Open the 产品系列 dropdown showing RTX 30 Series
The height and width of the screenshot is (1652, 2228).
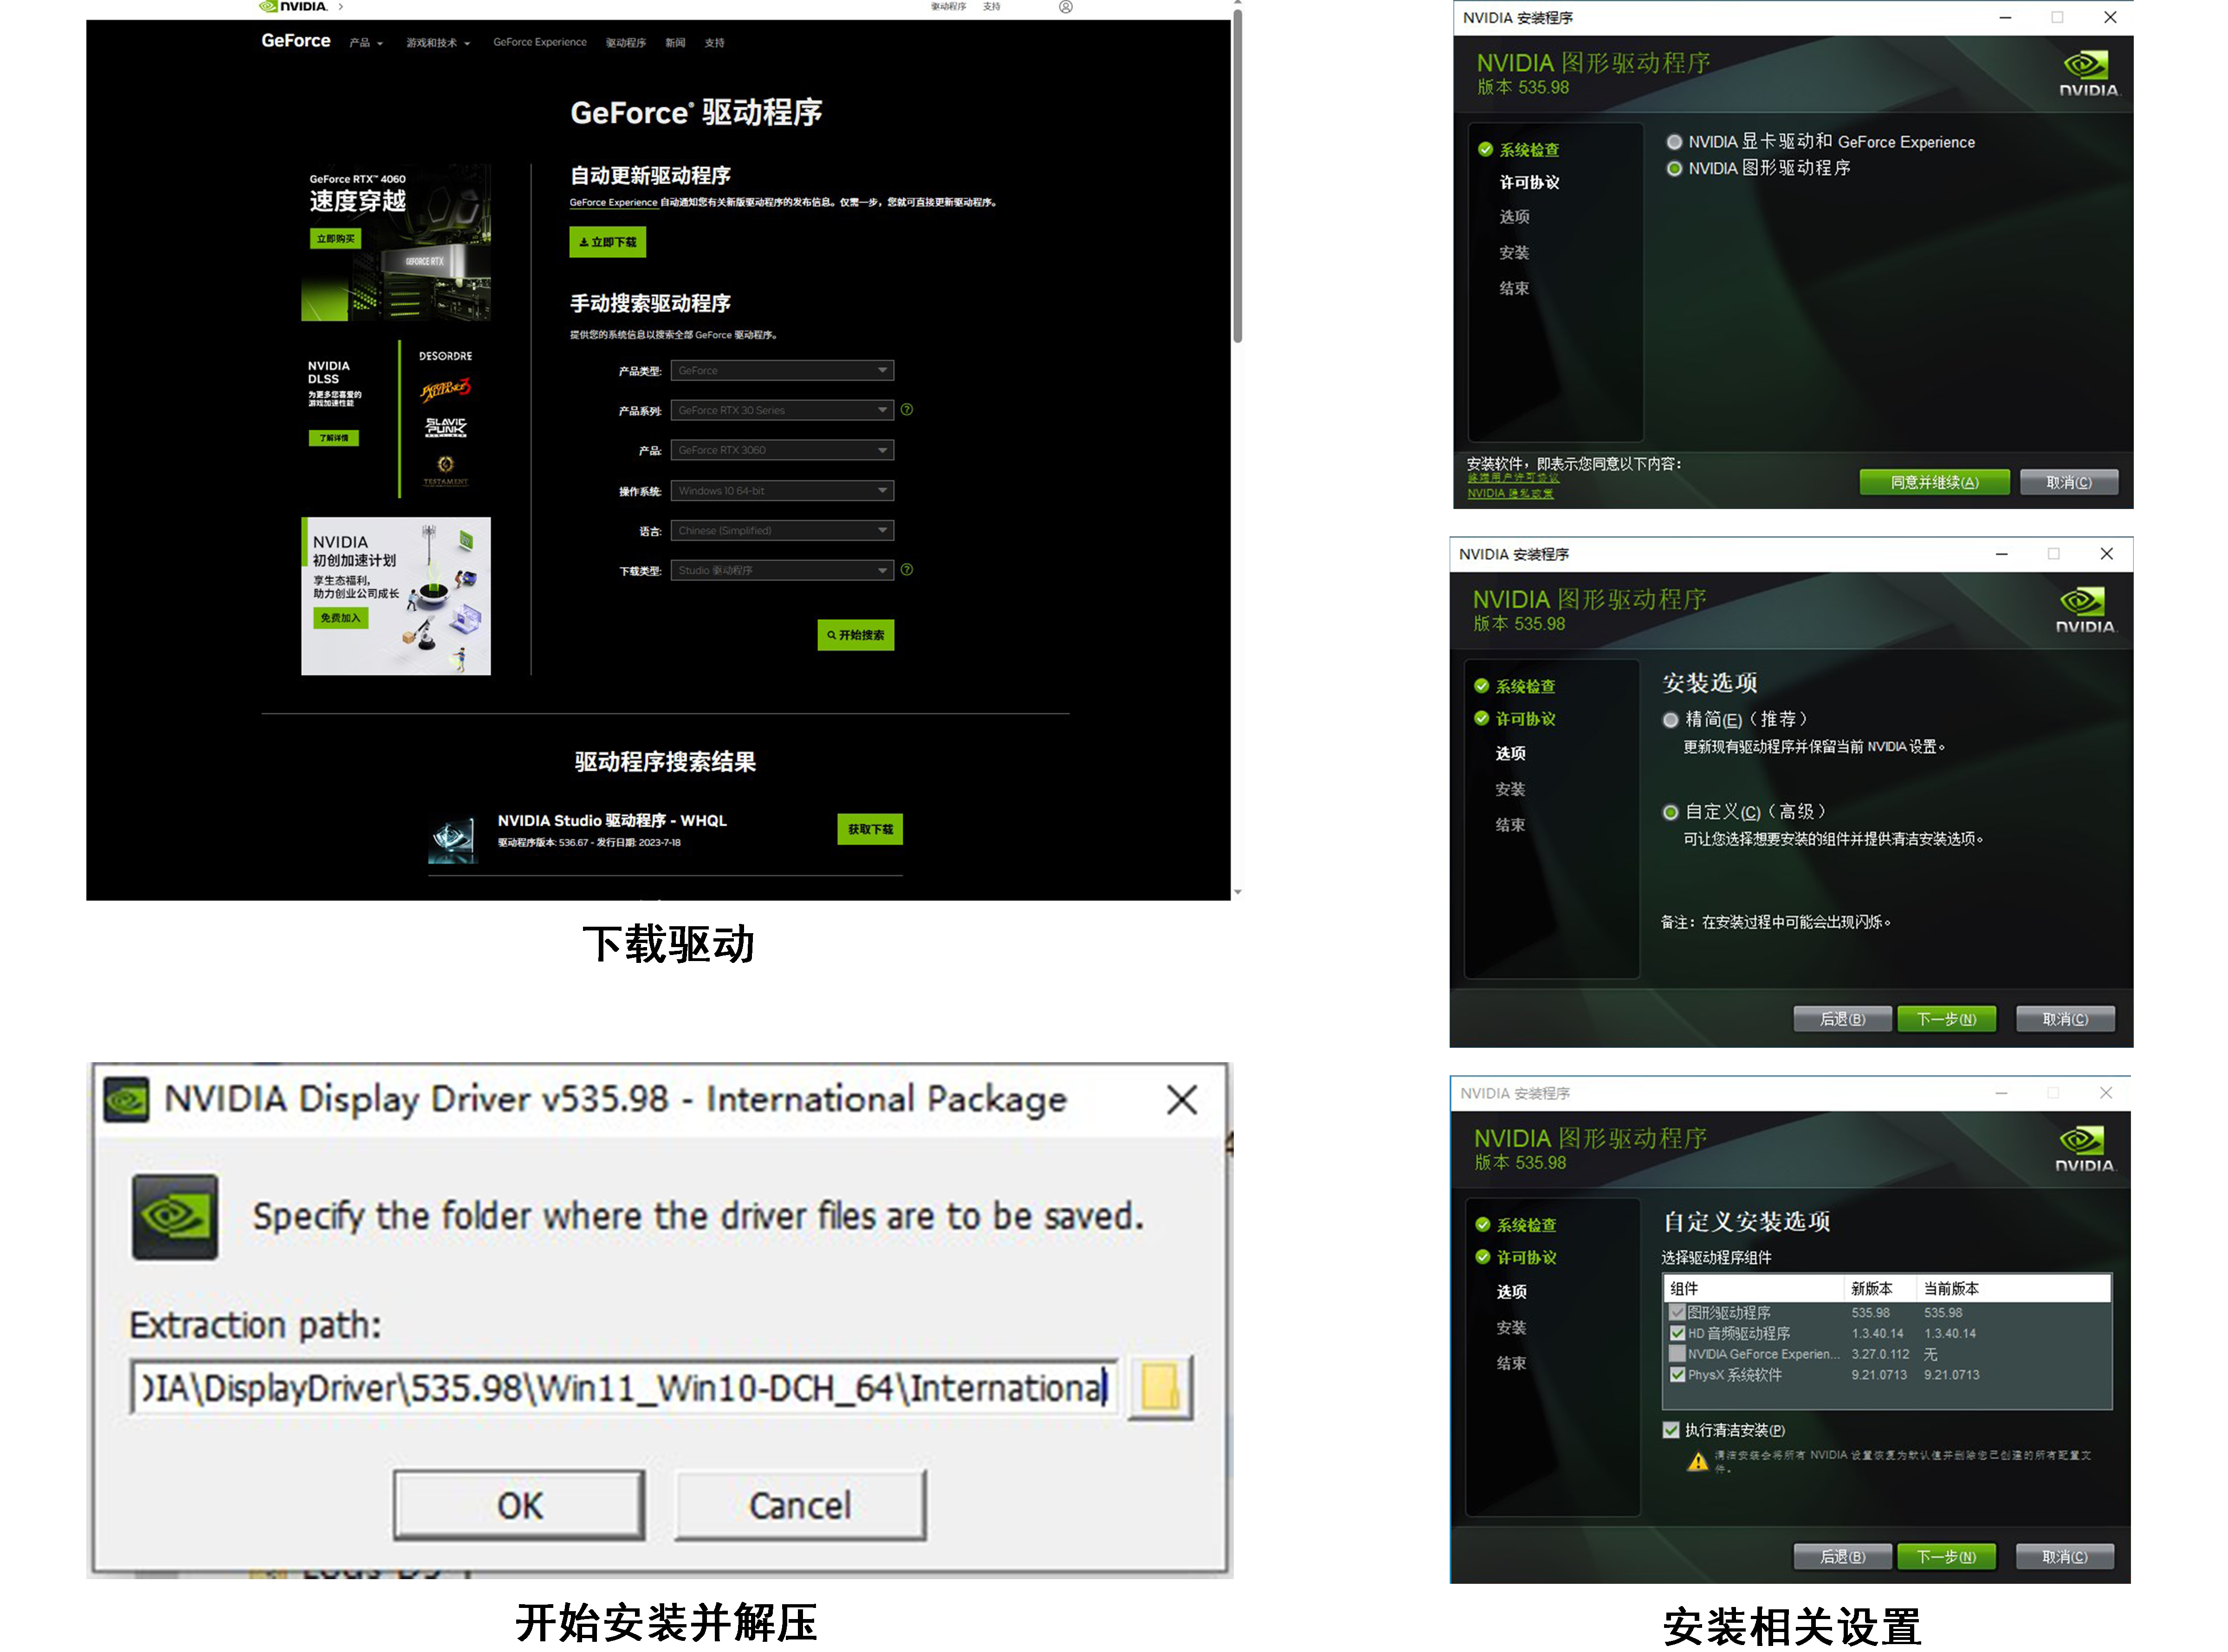coord(782,410)
